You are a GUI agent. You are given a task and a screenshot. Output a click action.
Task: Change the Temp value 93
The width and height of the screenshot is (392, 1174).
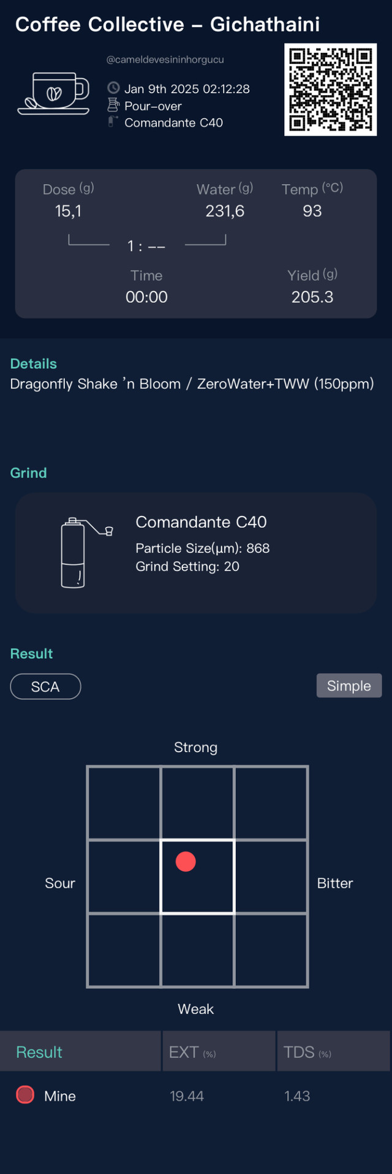[x=312, y=211]
